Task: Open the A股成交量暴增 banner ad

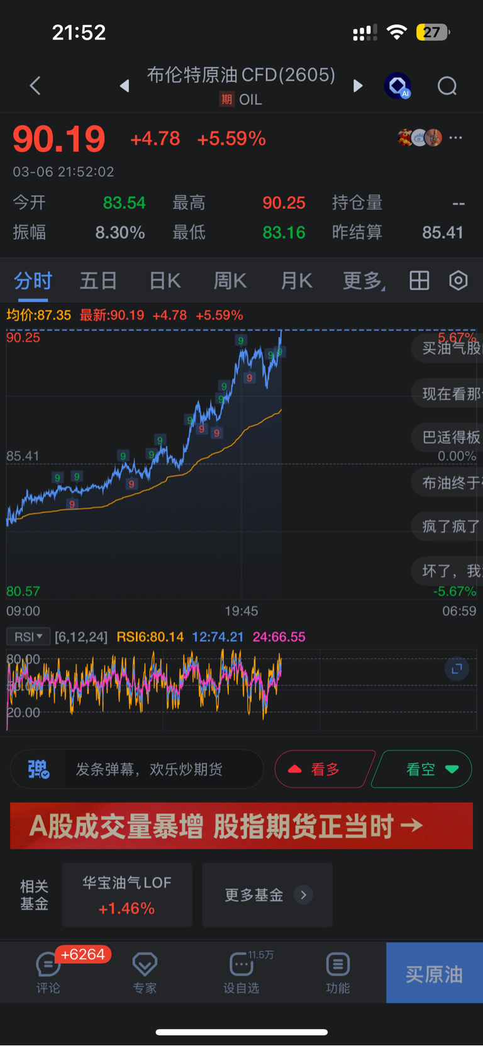Action: point(241,826)
